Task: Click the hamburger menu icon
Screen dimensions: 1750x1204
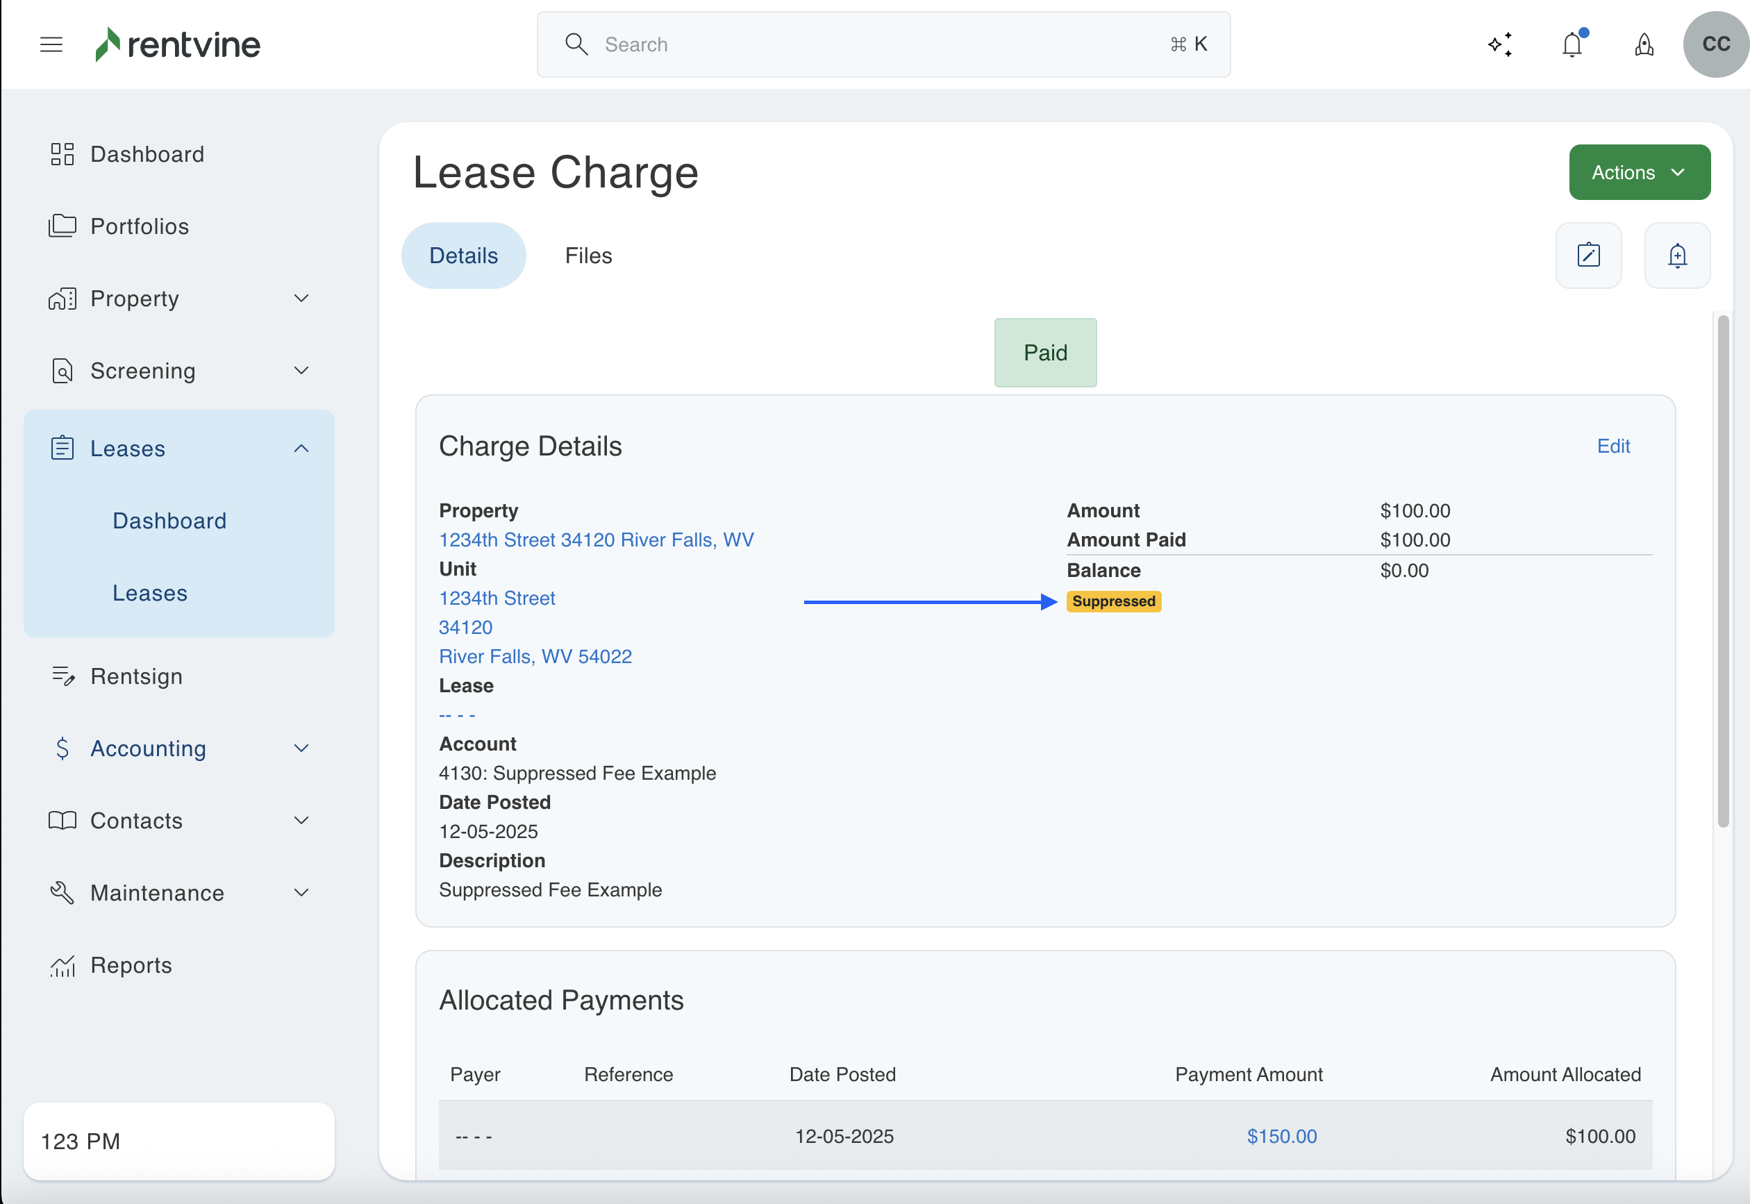Action: [51, 44]
